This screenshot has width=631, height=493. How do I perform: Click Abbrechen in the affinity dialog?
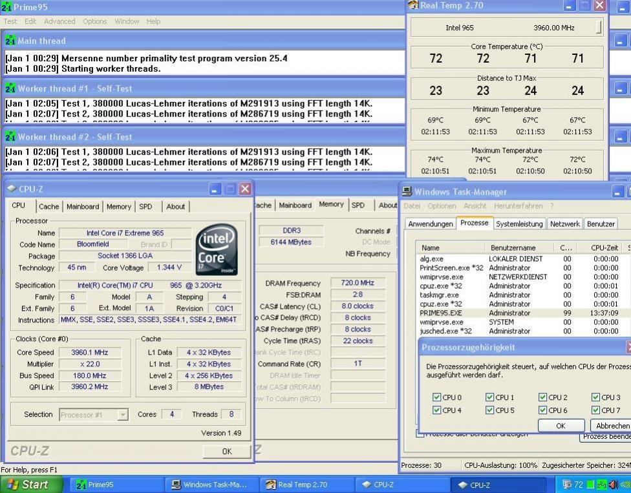click(612, 425)
